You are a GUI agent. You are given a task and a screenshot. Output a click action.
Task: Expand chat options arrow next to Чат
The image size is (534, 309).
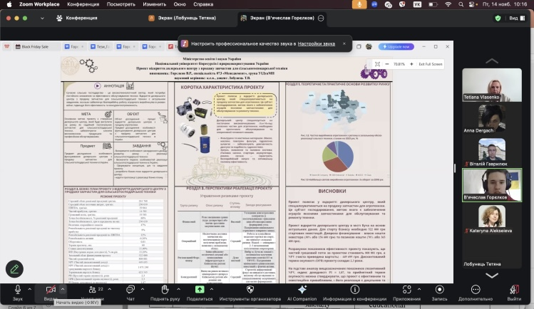[143, 289]
